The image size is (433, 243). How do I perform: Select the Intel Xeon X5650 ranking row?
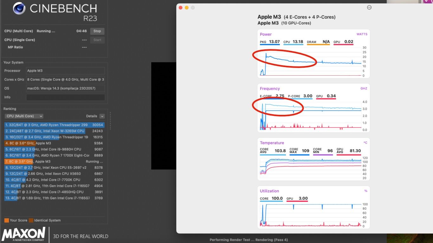tap(54, 174)
